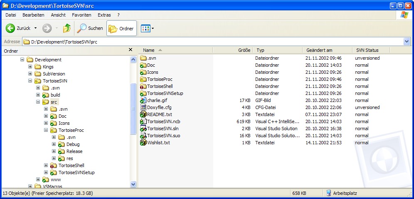Viewport: 414px width, 199px height.
Task: Expand the Kings tree node
Action: click(30, 67)
